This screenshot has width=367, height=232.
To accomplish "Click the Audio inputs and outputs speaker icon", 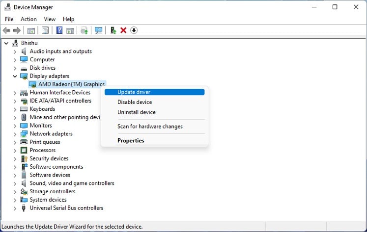I will tap(24, 52).
